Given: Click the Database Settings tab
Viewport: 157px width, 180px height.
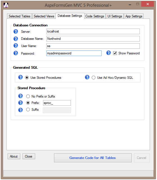Looking at the screenshot, I should point(70,16).
